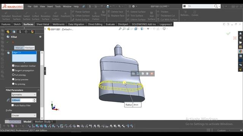Select Partial preview radio button
The height and width of the screenshot is (136, 243).
pyautogui.click(x=13, y=79)
